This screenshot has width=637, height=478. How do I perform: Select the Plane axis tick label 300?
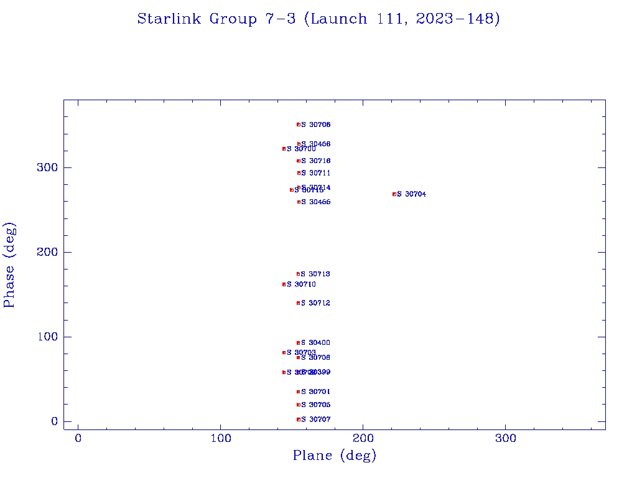click(506, 438)
